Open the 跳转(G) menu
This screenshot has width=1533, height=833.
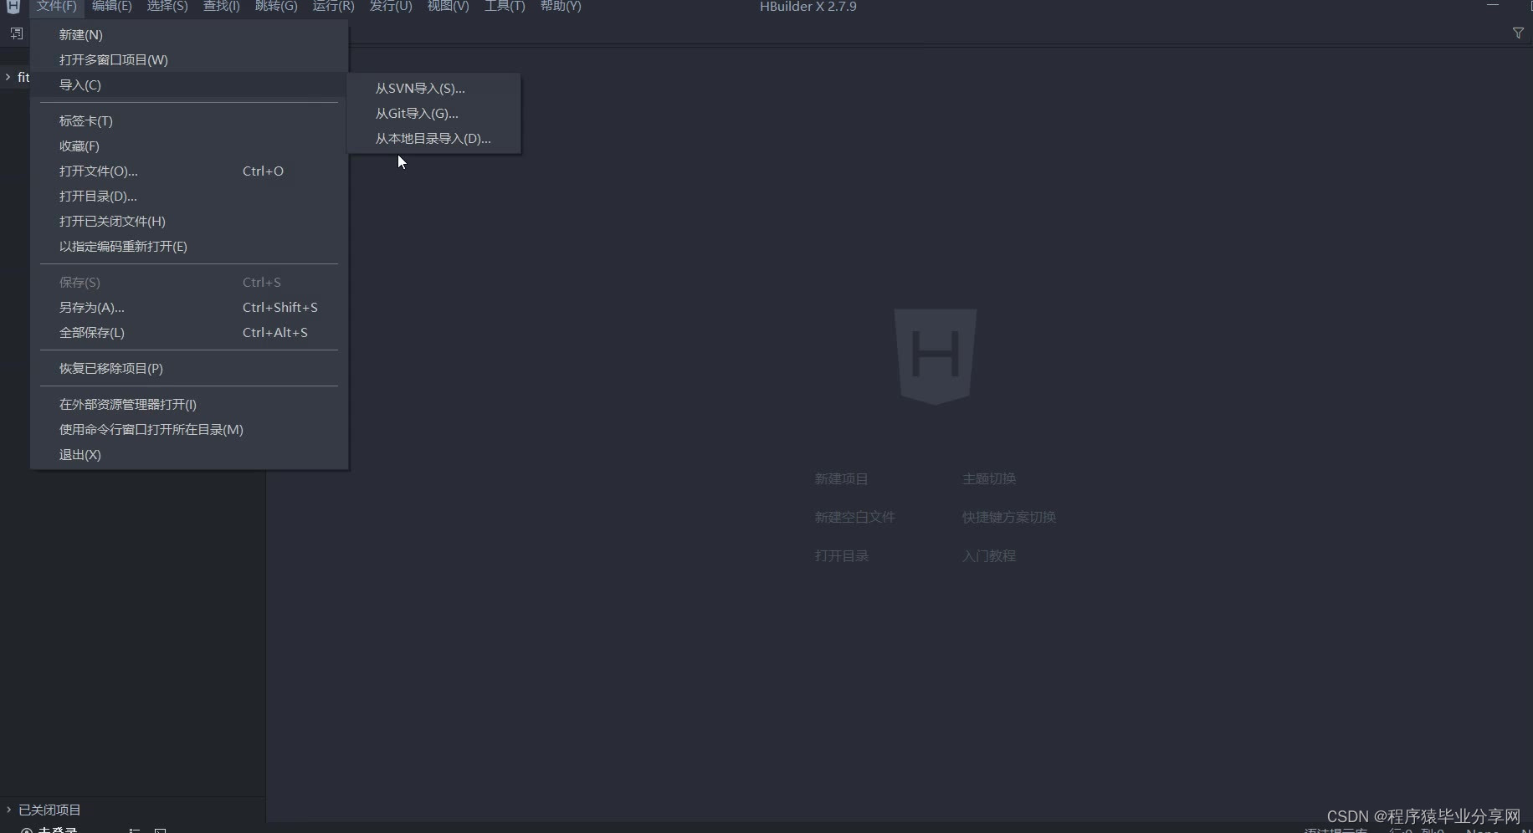coord(276,6)
